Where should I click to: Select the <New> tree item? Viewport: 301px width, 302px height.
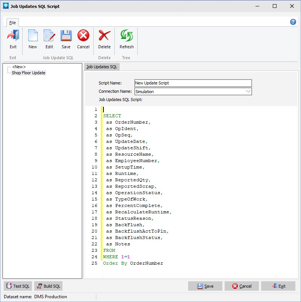pos(19,67)
